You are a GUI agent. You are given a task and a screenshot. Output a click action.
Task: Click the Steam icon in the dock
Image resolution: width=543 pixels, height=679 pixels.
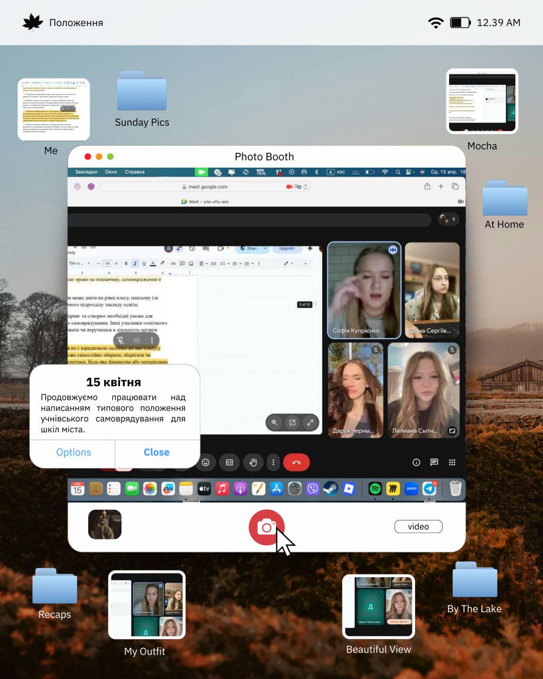tap(331, 488)
